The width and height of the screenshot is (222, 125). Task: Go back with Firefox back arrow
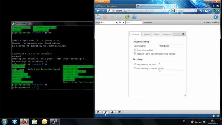click(x=98, y=11)
